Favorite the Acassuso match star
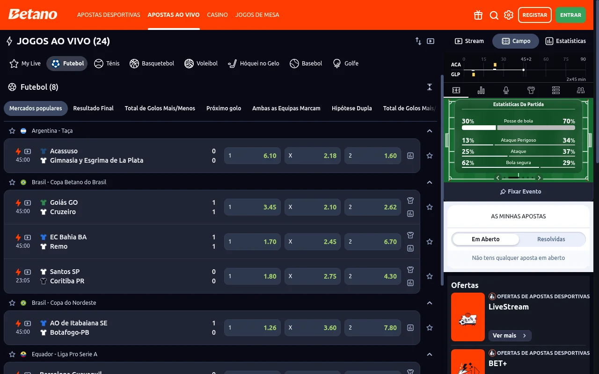Image resolution: width=599 pixels, height=374 pixels. (430, 156)
